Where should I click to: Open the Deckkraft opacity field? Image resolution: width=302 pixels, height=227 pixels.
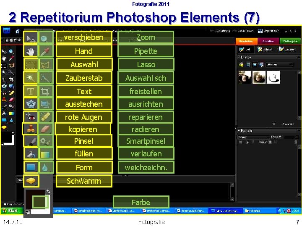pos(291,137)
